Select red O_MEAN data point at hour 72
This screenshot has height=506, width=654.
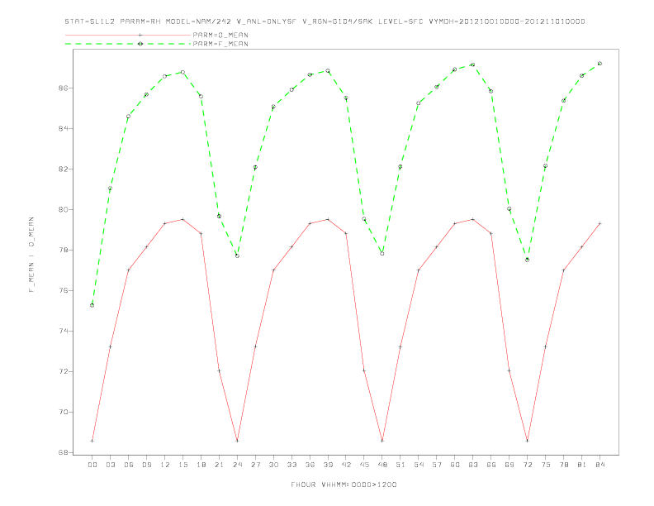(x=527, y=441)
